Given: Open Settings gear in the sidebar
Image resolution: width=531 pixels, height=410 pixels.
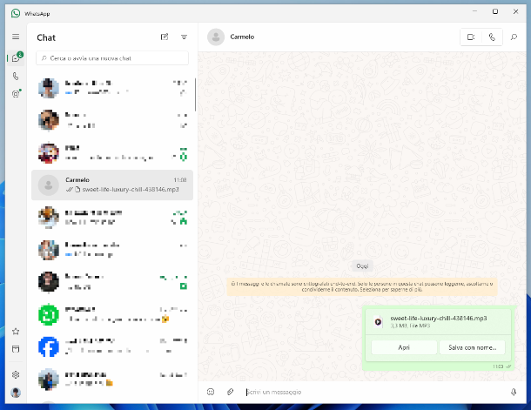Looking at the screenshot, I should (x=16, y=374).
